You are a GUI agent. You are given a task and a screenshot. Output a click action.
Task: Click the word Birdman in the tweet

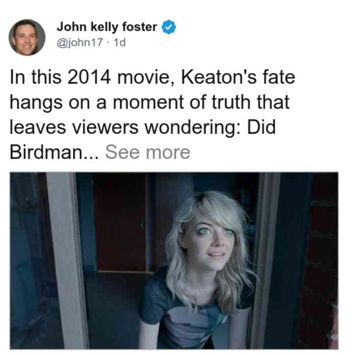46,153
